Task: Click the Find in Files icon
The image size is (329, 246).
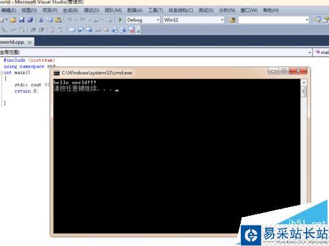Action: coord(232,20)
